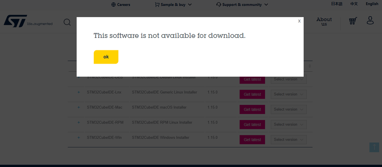Click the Careers globe link
This screenshot has height=167, width=382.
point(120,5)
